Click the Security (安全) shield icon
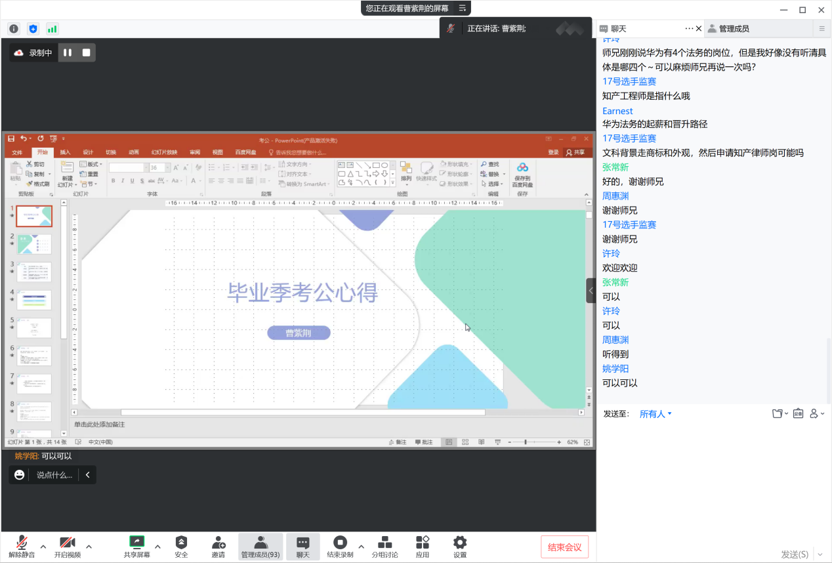832x563 pixels. pyautogui.click(x=181, y=543)
